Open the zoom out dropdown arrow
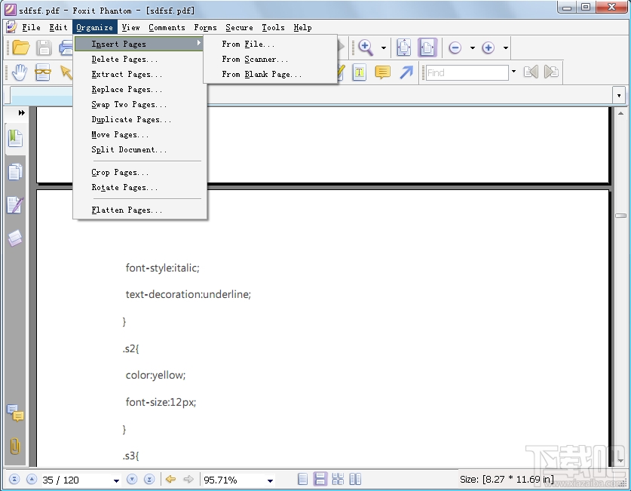The image size is (631, 491). (x=473, y=48)
